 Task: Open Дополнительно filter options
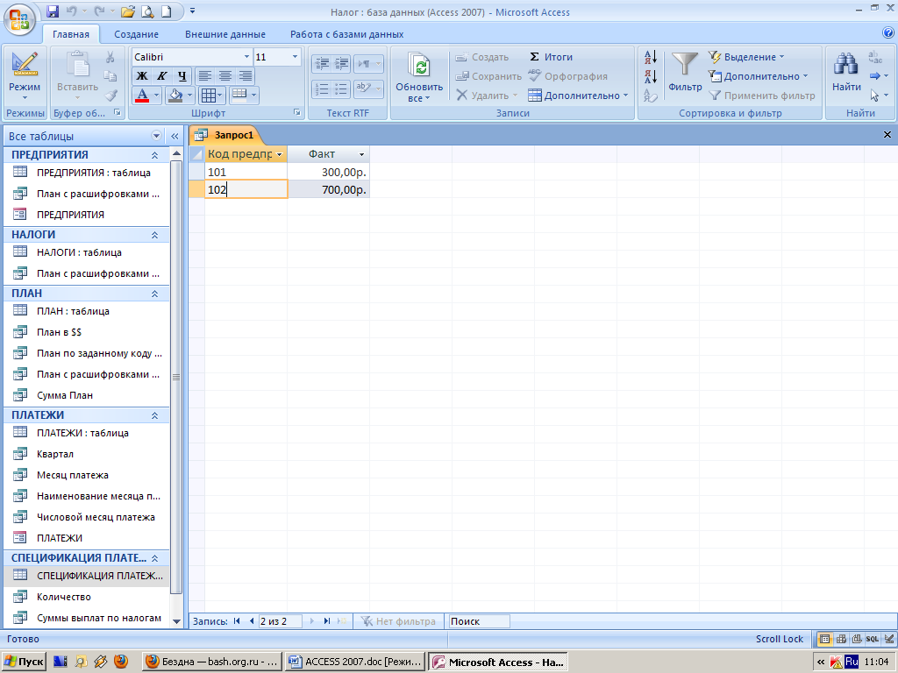758,76
